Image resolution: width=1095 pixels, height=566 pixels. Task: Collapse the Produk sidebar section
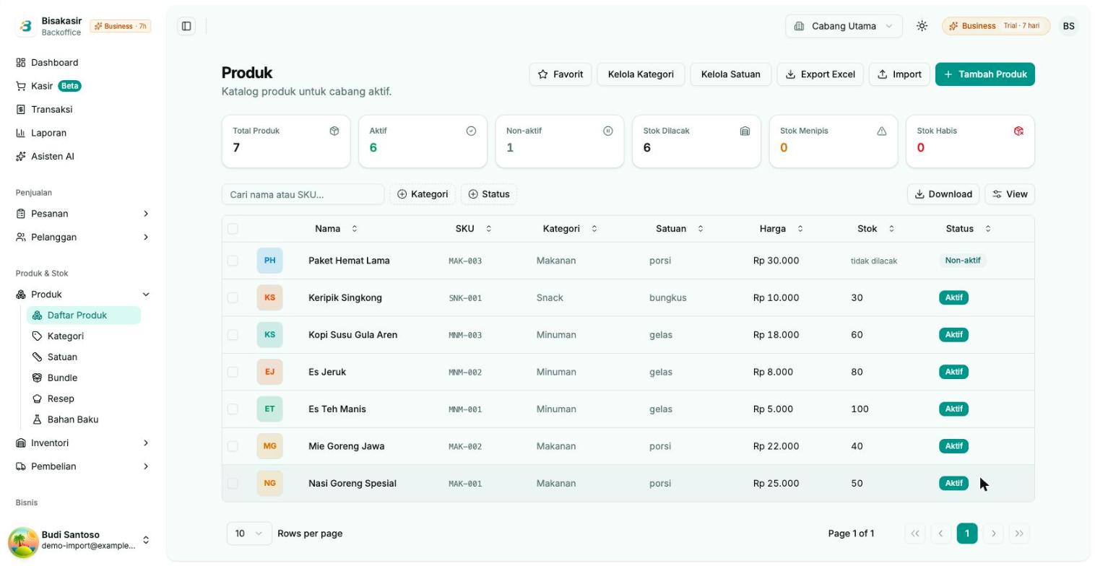(82, 295)
